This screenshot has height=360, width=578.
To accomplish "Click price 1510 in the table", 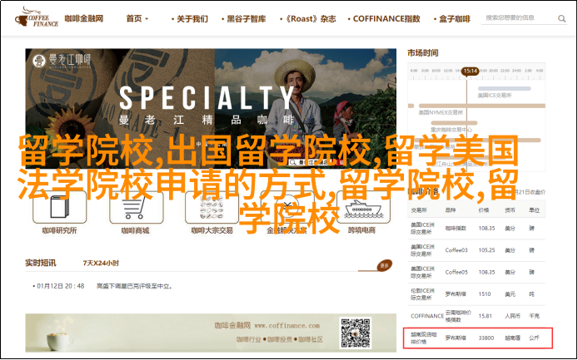I will 485,294.
